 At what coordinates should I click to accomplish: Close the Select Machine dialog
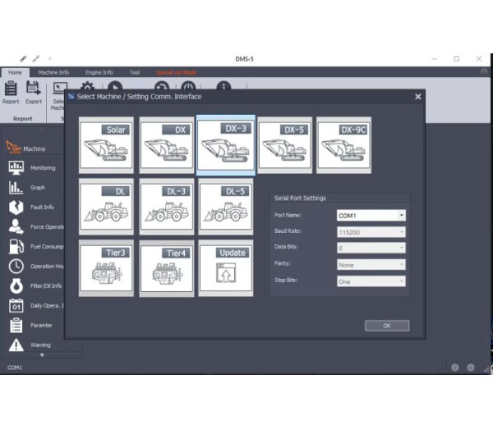coord(417,97)
